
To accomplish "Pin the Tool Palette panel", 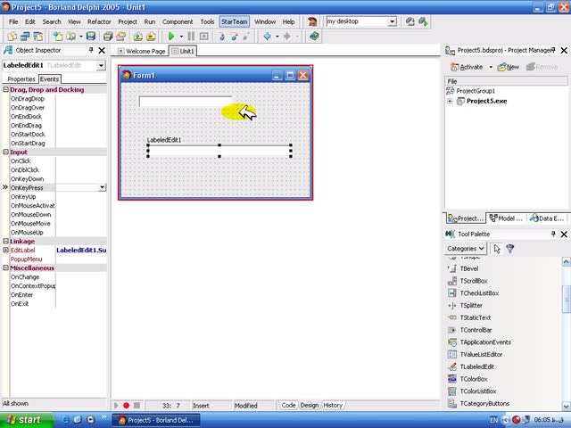I will 553,234.
